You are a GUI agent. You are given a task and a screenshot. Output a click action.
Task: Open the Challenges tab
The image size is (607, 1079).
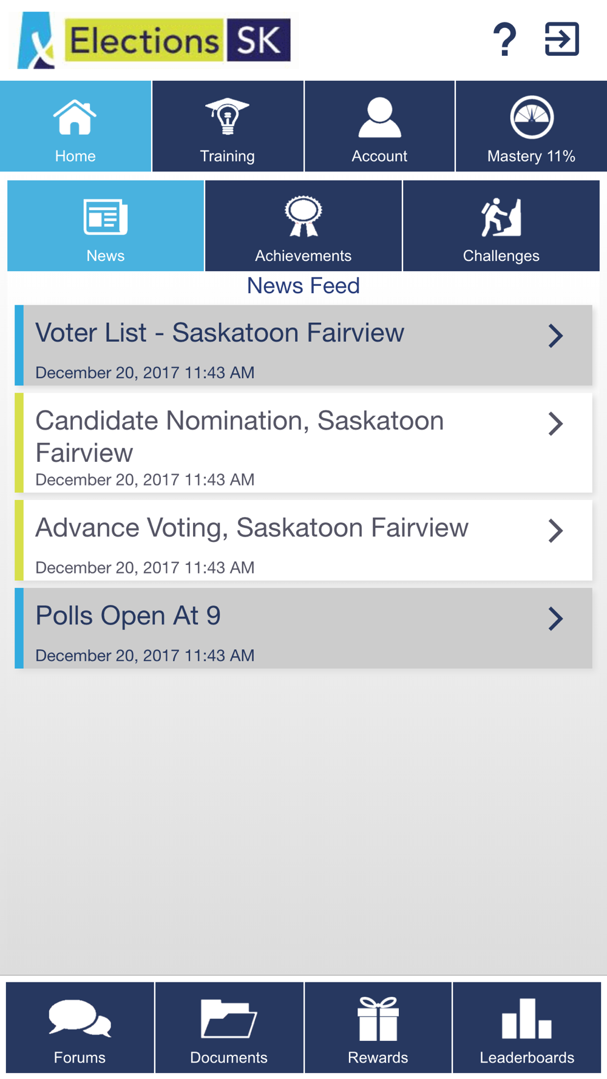pos(501,226)
